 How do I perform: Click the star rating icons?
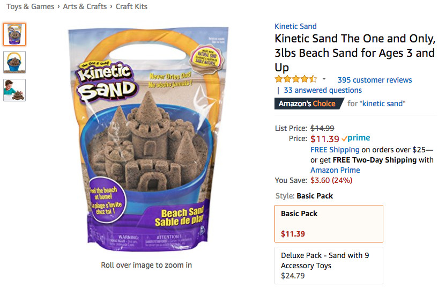click(295, 79)
